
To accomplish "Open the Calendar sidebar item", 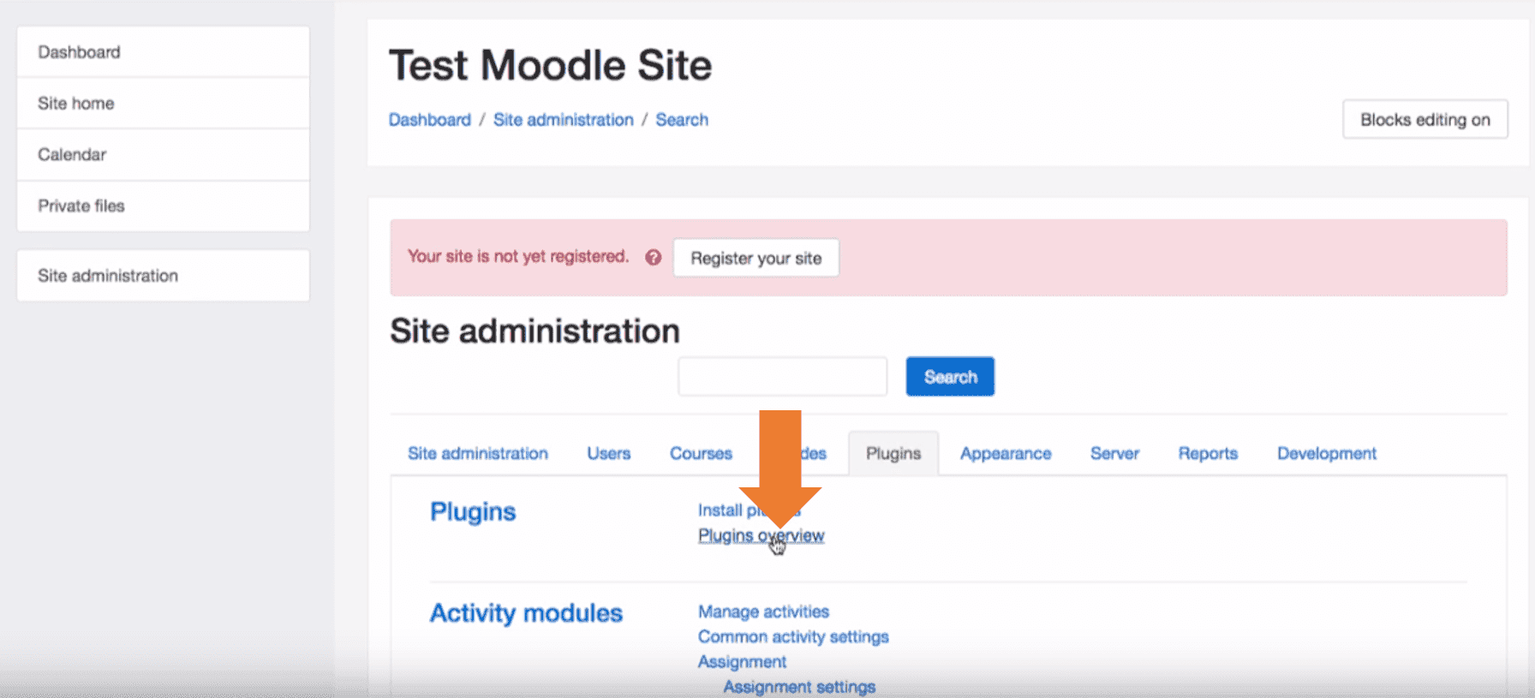I will [x=163, y=155].
